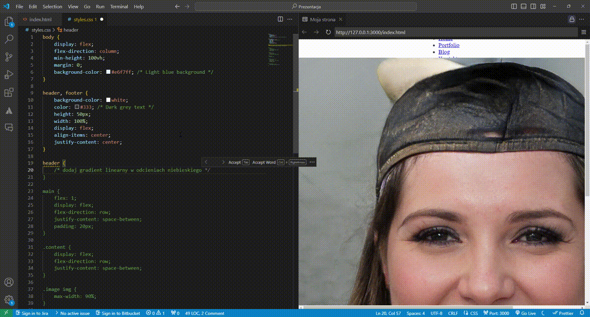Click the remote window indicator in status bar

(x=6, y=313)
